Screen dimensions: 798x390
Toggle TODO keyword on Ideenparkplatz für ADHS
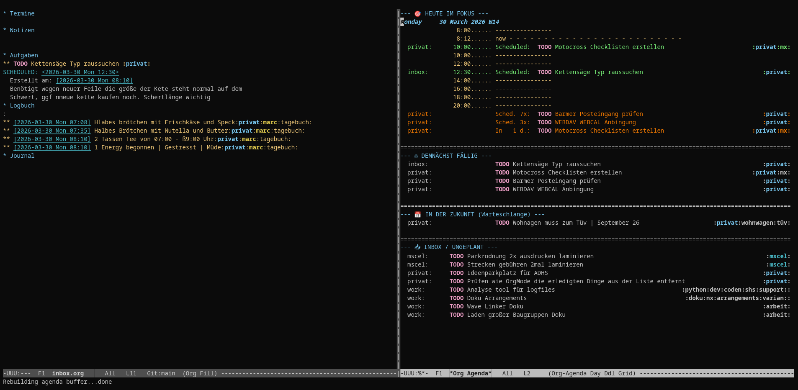point(456,273)
